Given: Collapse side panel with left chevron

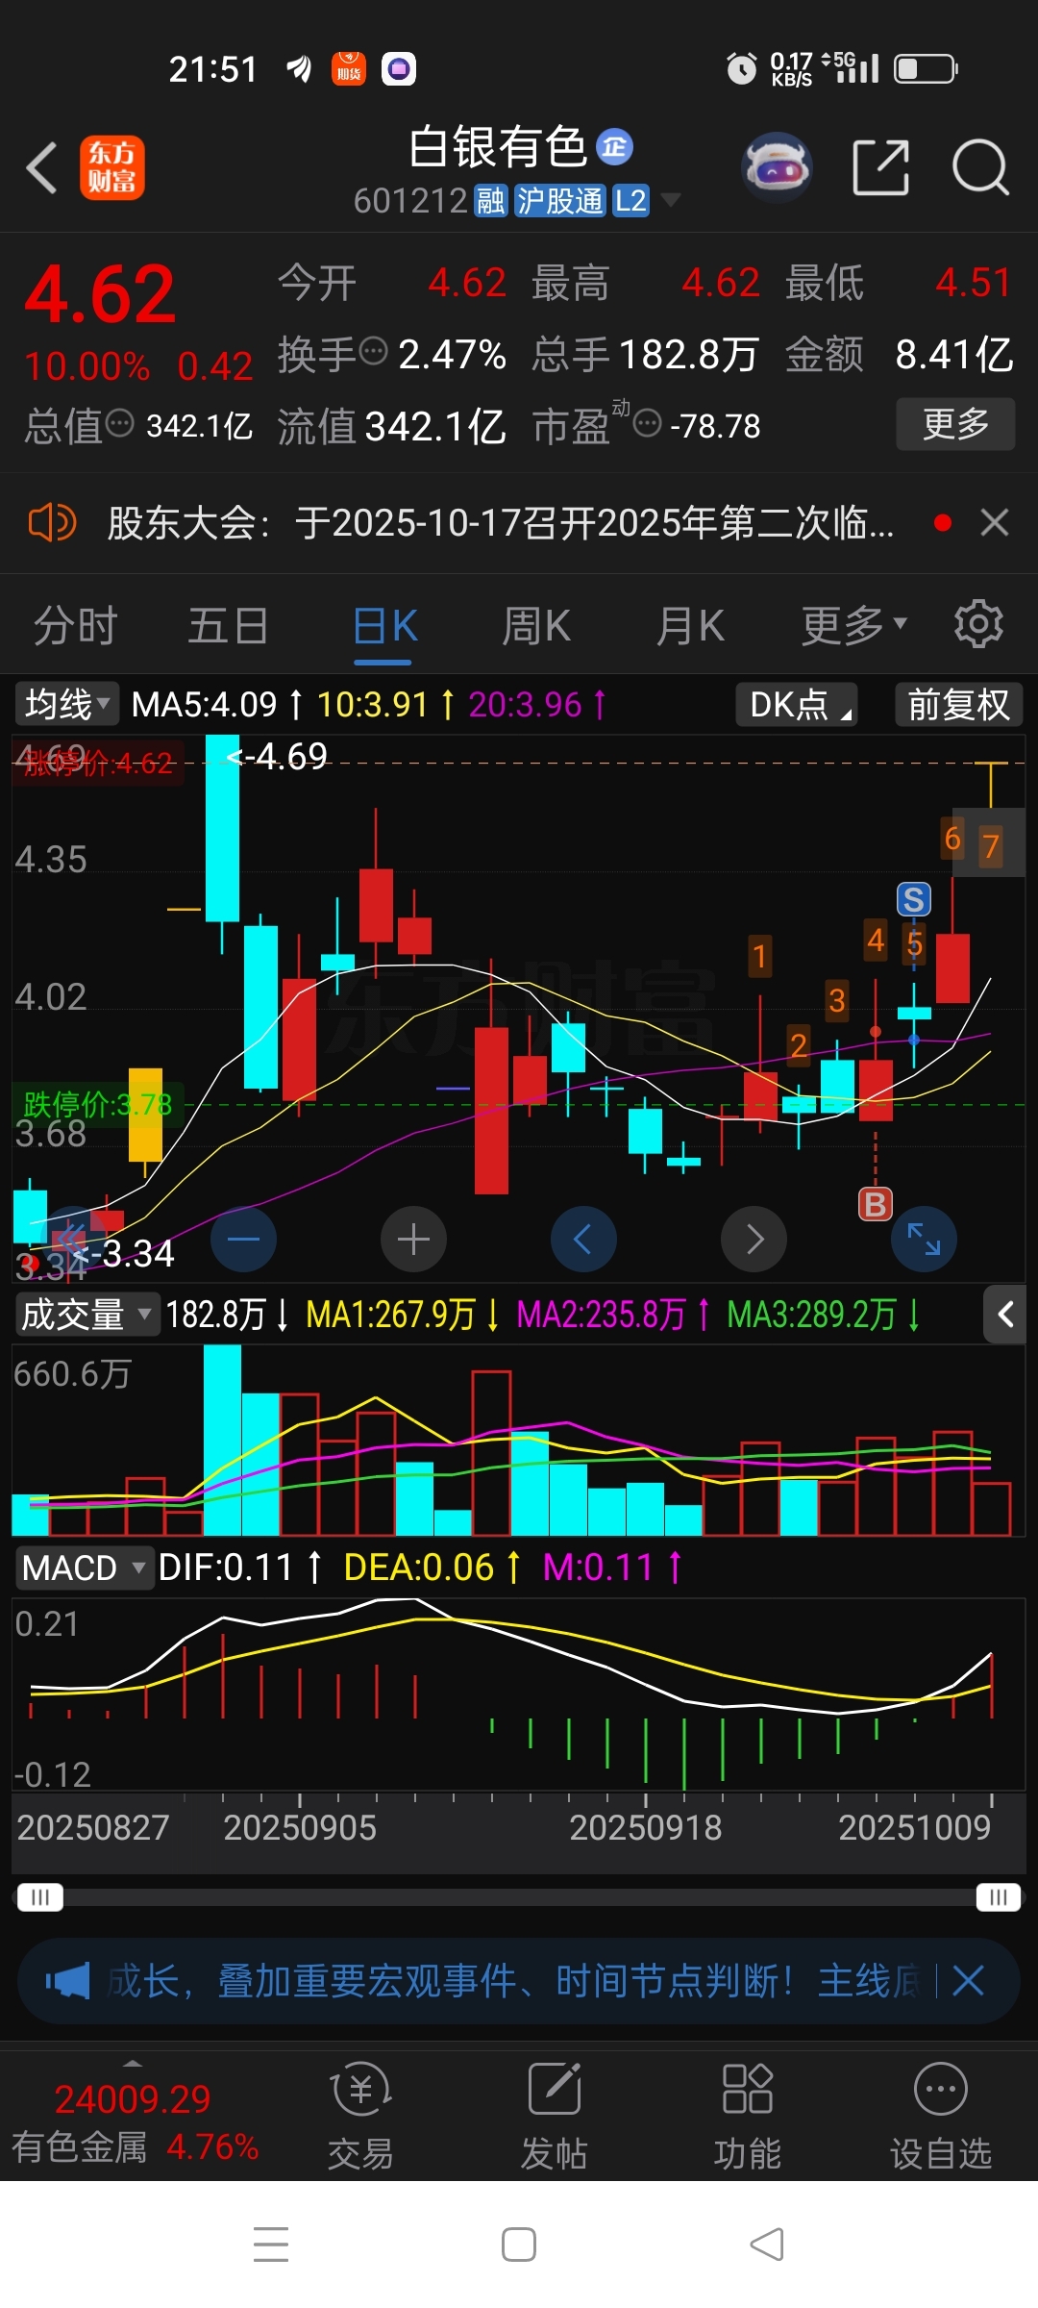Looking at the screenshot, I should coord(1005,1314).
